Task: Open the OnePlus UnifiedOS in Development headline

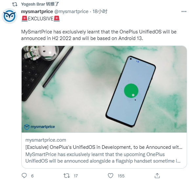Action: [104, 147]
